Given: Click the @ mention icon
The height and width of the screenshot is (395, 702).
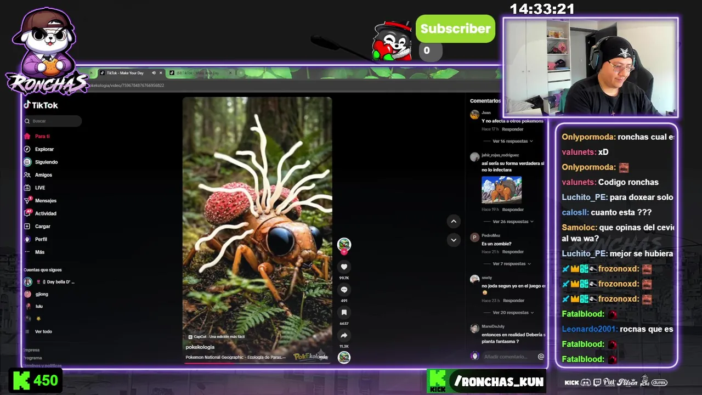Looking at the screenshot, I should click(541, 357).
